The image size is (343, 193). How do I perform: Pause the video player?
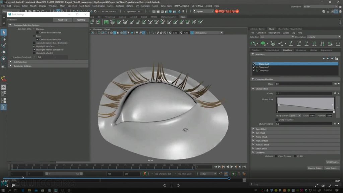click(x=171, y=186)
